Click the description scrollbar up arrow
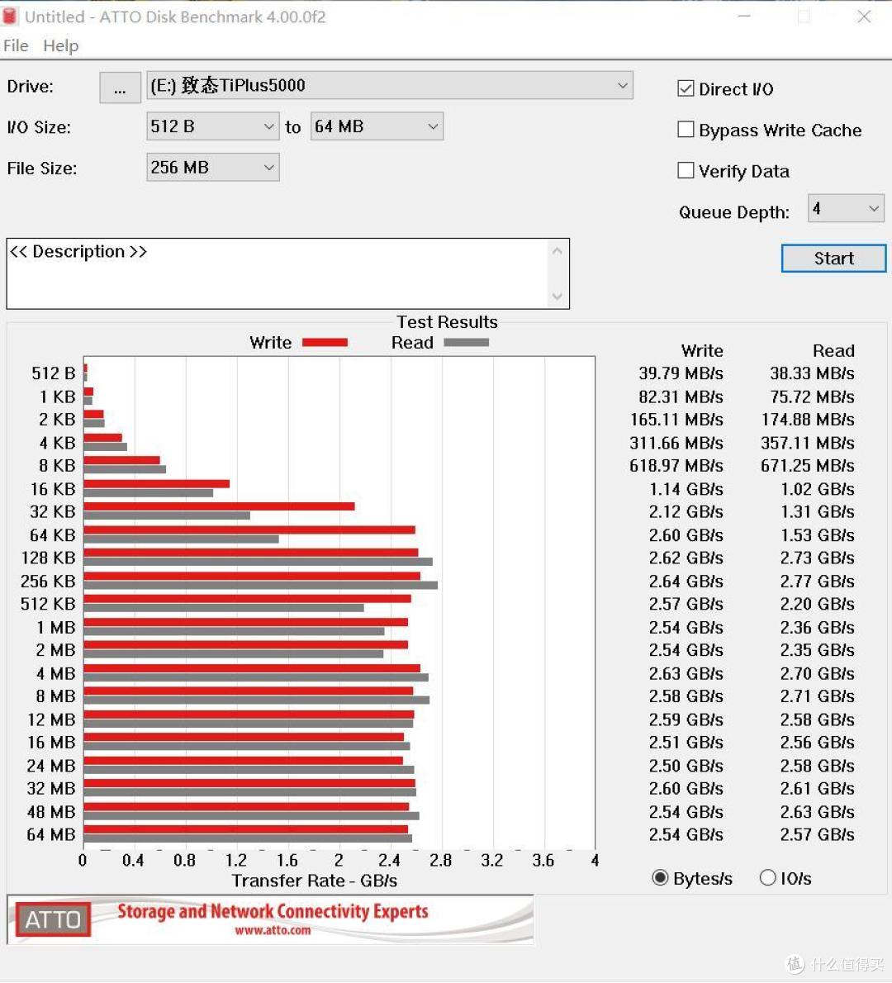This screenshot has width=892, height=983. click(x=557, y=251)
